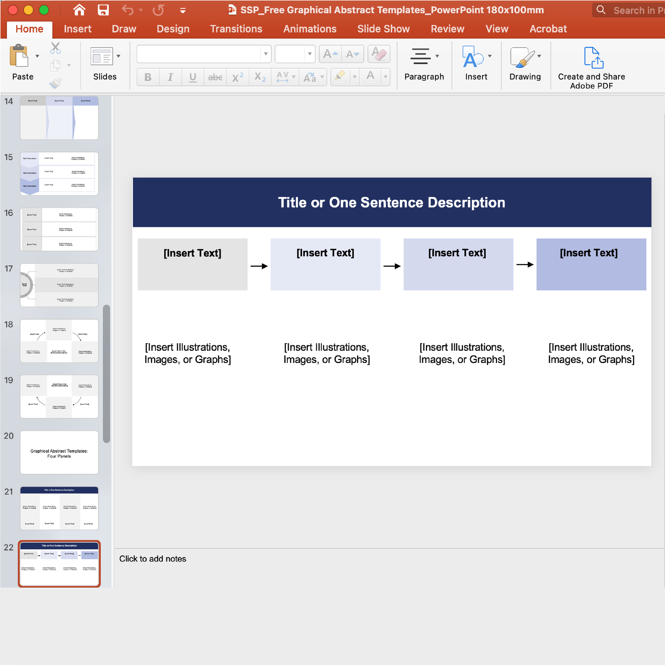Toggle strikethrough formatting
Viewport: 665px width, 665px height.
(x=215, y=77)
